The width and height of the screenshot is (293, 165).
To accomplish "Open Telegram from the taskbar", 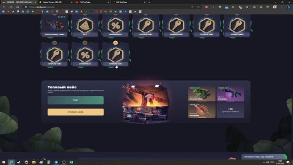I will coord(56,162).
